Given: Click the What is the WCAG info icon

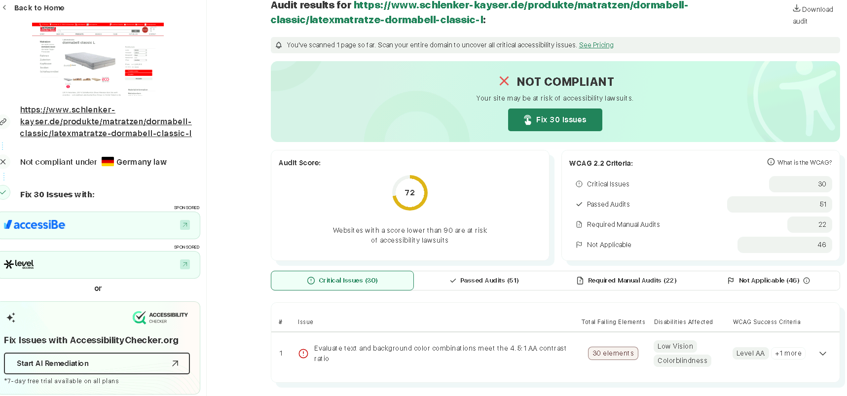Looking at the screenshot, I should pyautogui.click(x=771, y=162).
